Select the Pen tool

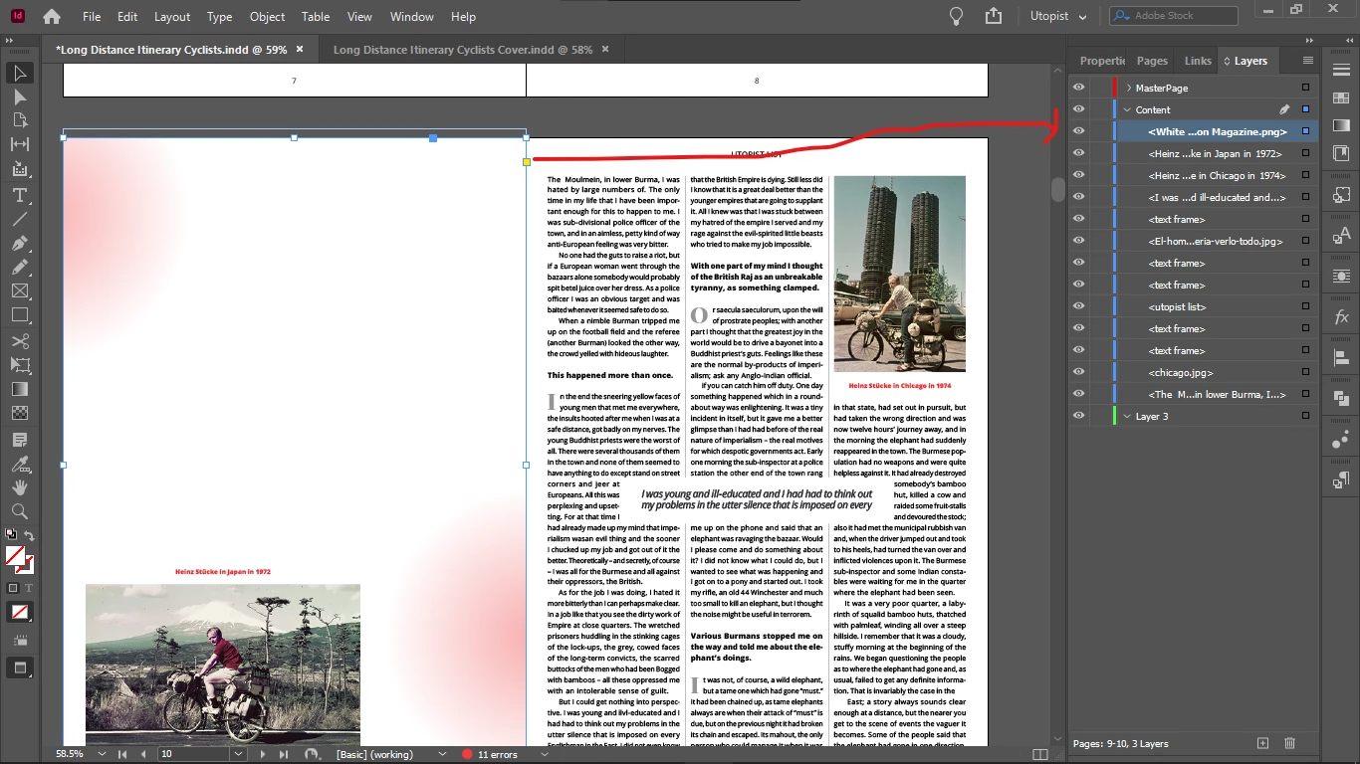pos(19,244)
